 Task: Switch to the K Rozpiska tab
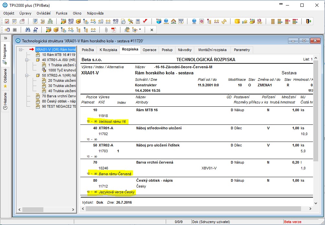click(108, 50)
